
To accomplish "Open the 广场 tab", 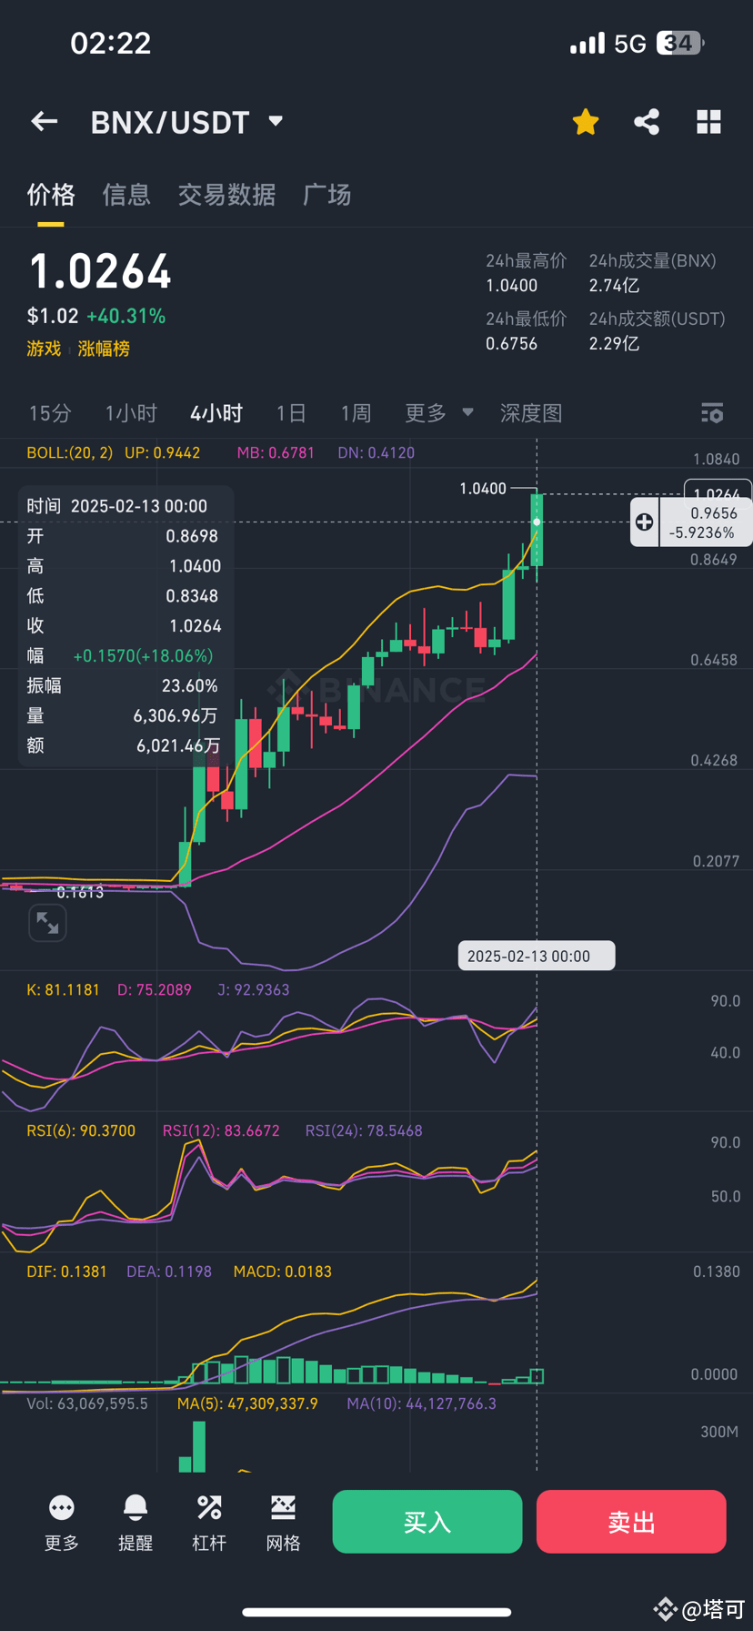I will 326,194.
